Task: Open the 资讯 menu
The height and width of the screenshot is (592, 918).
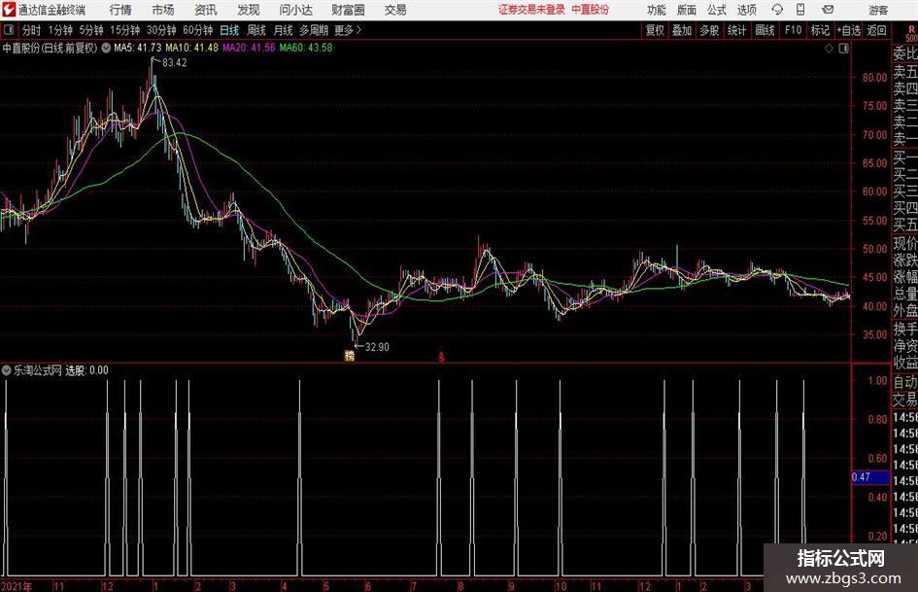Action: click(x=206, y=10)
